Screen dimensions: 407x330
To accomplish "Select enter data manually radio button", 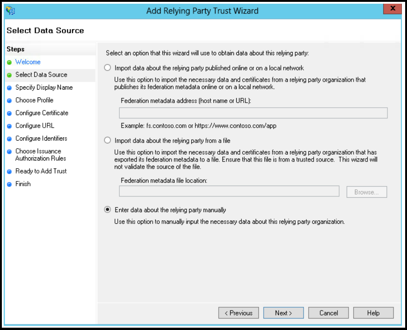I will (x=108, y=209).
